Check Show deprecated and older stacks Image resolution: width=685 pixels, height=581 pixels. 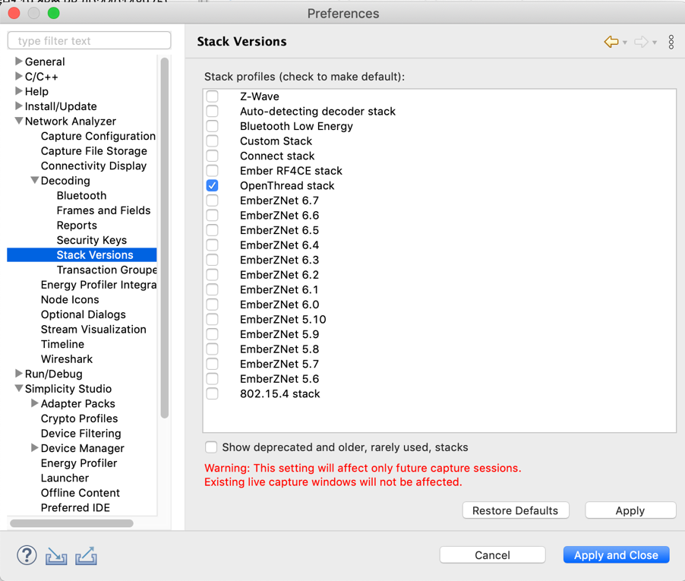click(211, 447)
